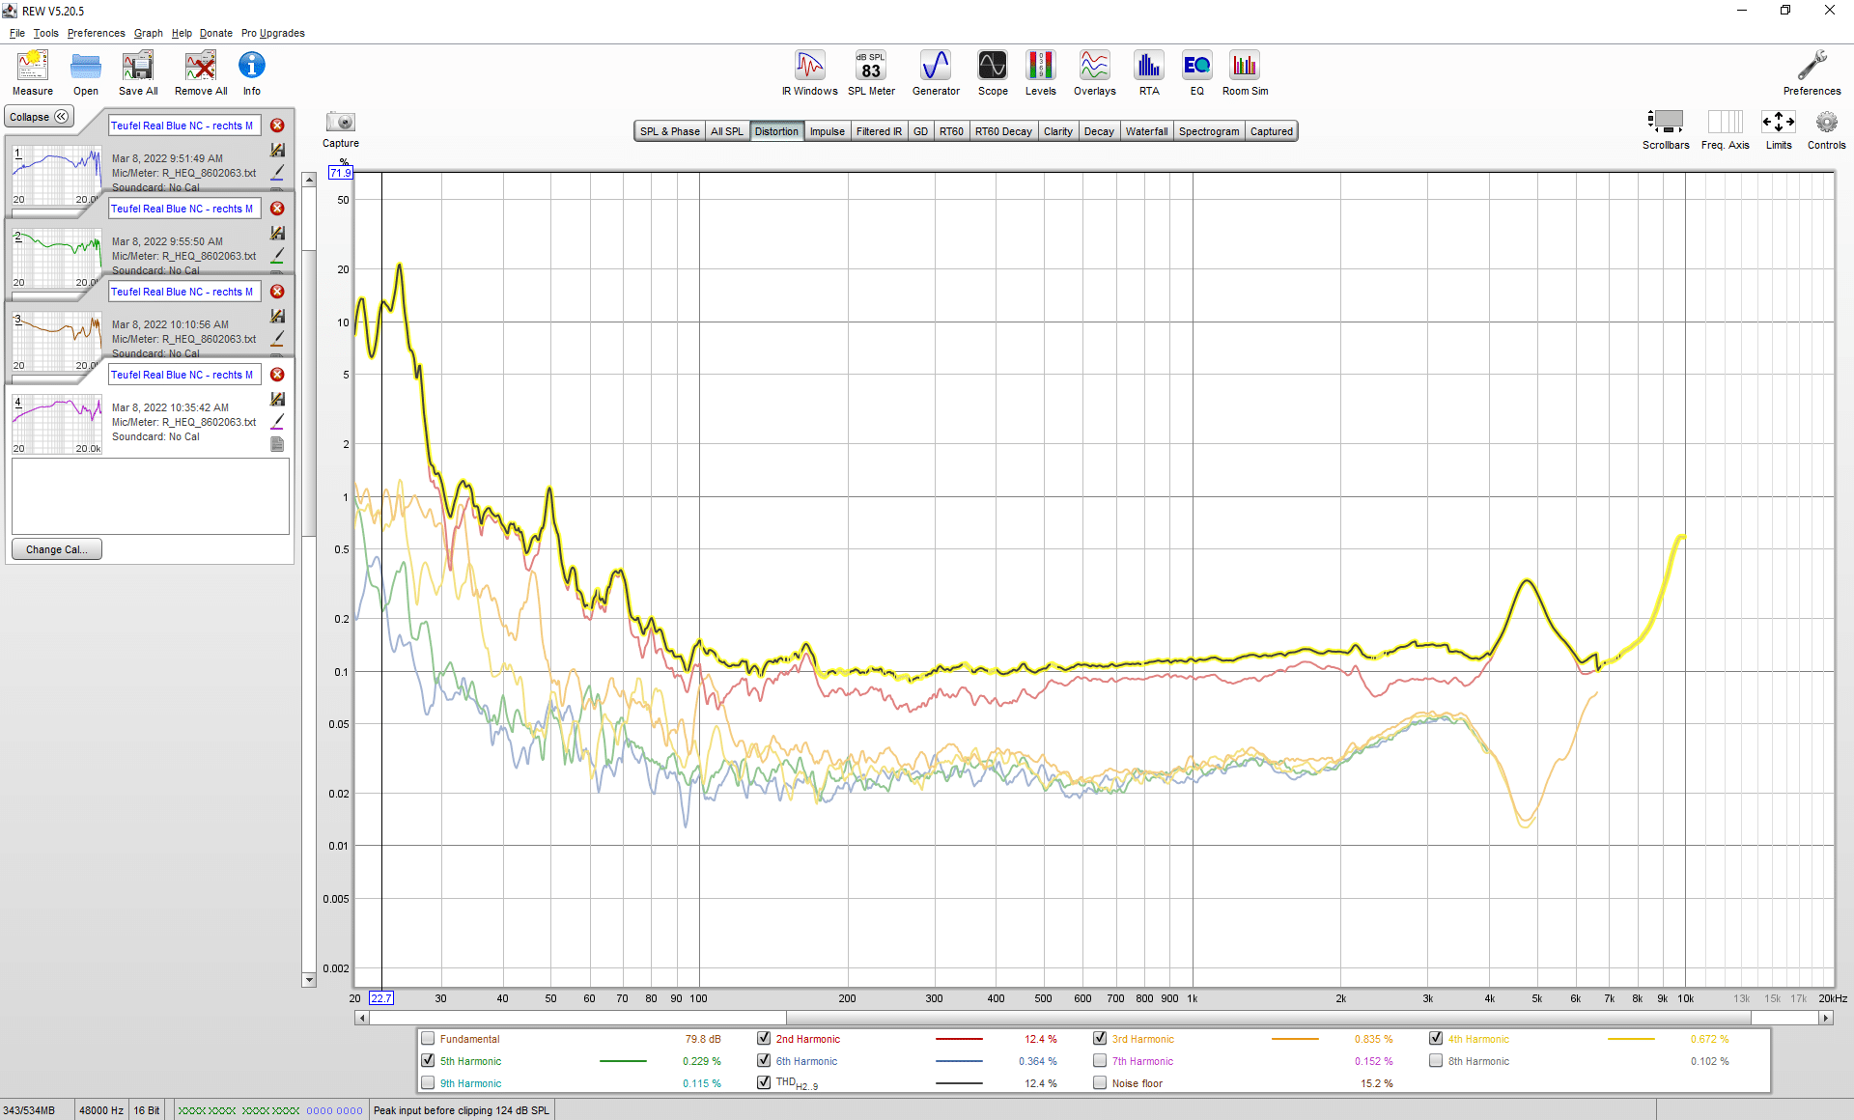
Task: Open the Scope tool
Action: pos(993,73)
